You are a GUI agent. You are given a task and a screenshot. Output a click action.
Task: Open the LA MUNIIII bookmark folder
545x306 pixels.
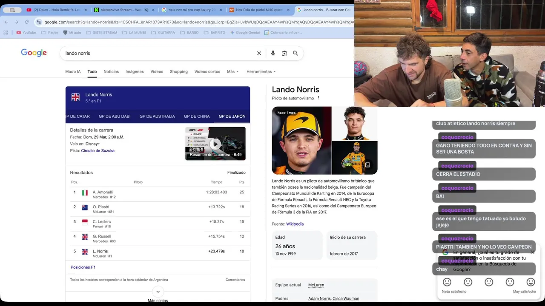click(133, 32)
